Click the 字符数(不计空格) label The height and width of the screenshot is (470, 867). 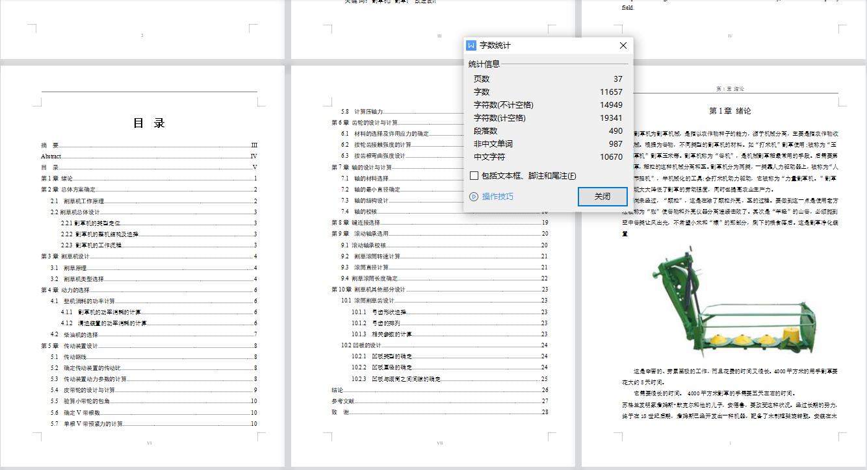pos(503,105)
